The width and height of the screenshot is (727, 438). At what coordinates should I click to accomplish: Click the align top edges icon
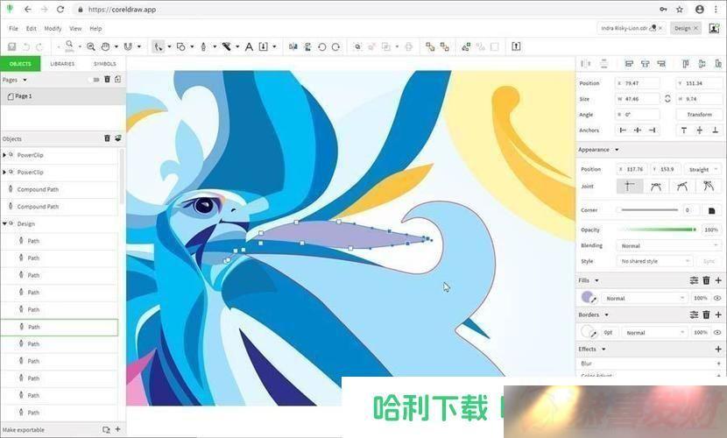(x=686, y=63)
